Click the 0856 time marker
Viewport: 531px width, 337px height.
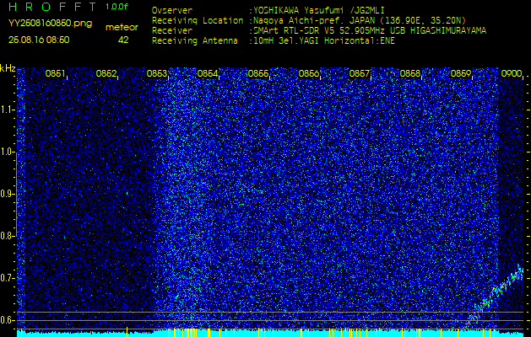308,73
